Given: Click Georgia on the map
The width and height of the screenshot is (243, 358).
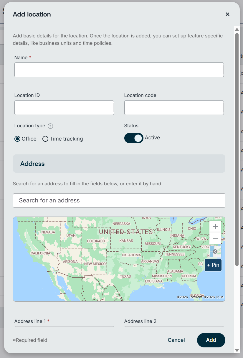Looking at the screenshot, I should [x=189, y=276].
